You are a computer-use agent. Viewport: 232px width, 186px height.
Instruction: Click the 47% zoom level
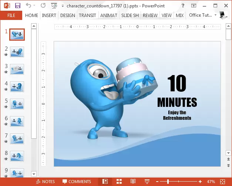pos(211,182)
